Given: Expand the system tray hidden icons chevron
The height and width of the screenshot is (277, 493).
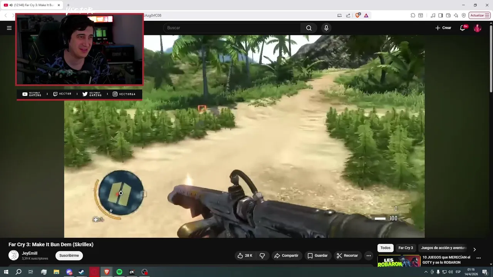Looking at the screenshot, I should (x=426, y=272).
